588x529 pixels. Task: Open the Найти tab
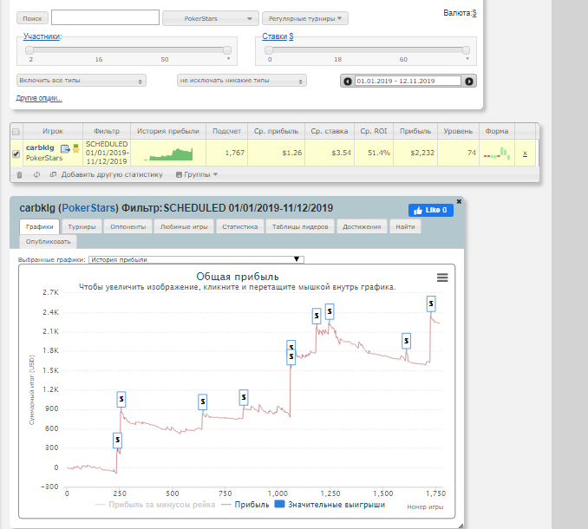click(405, 227)
